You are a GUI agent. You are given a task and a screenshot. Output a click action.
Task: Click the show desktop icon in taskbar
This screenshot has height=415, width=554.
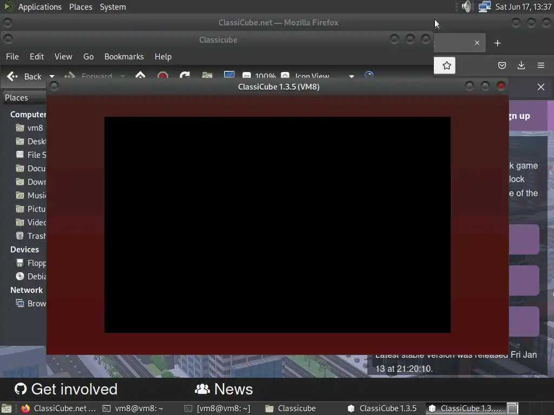[x=6, y=409]
